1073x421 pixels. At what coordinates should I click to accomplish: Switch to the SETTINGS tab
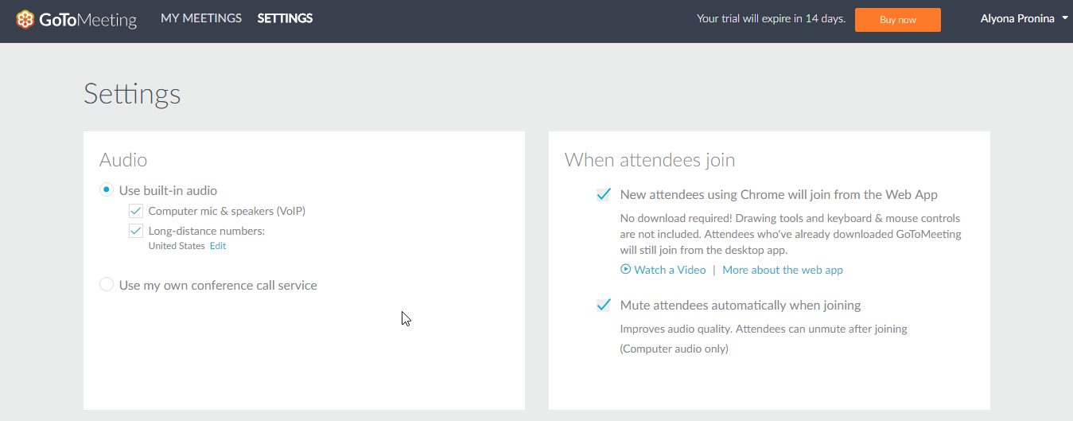[285, 18]
